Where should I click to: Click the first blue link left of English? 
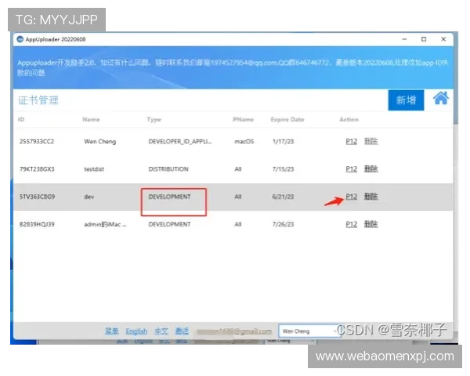click(111, 331)
